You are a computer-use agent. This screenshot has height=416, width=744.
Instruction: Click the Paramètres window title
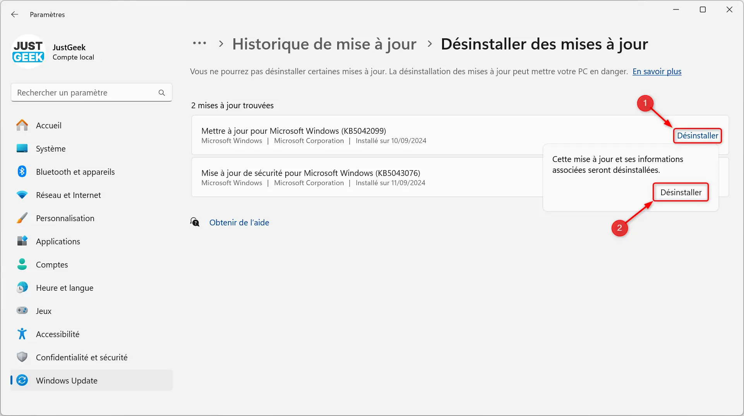47,14
